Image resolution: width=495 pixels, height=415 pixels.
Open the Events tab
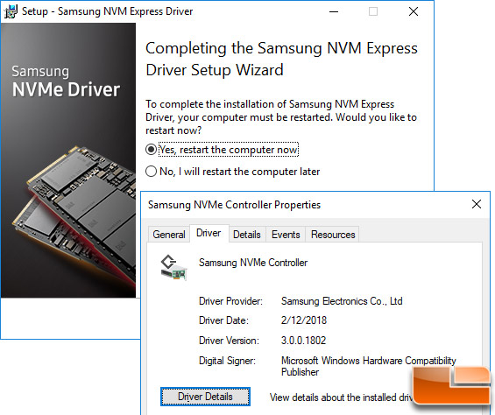[x=286, y=235]
